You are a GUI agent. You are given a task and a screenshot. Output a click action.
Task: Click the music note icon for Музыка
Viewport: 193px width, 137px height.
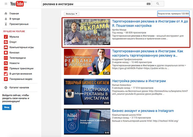click(x=6, y=37)
